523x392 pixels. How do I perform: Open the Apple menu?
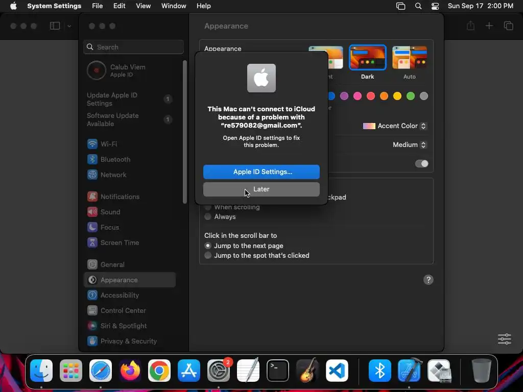coord(13,6)
